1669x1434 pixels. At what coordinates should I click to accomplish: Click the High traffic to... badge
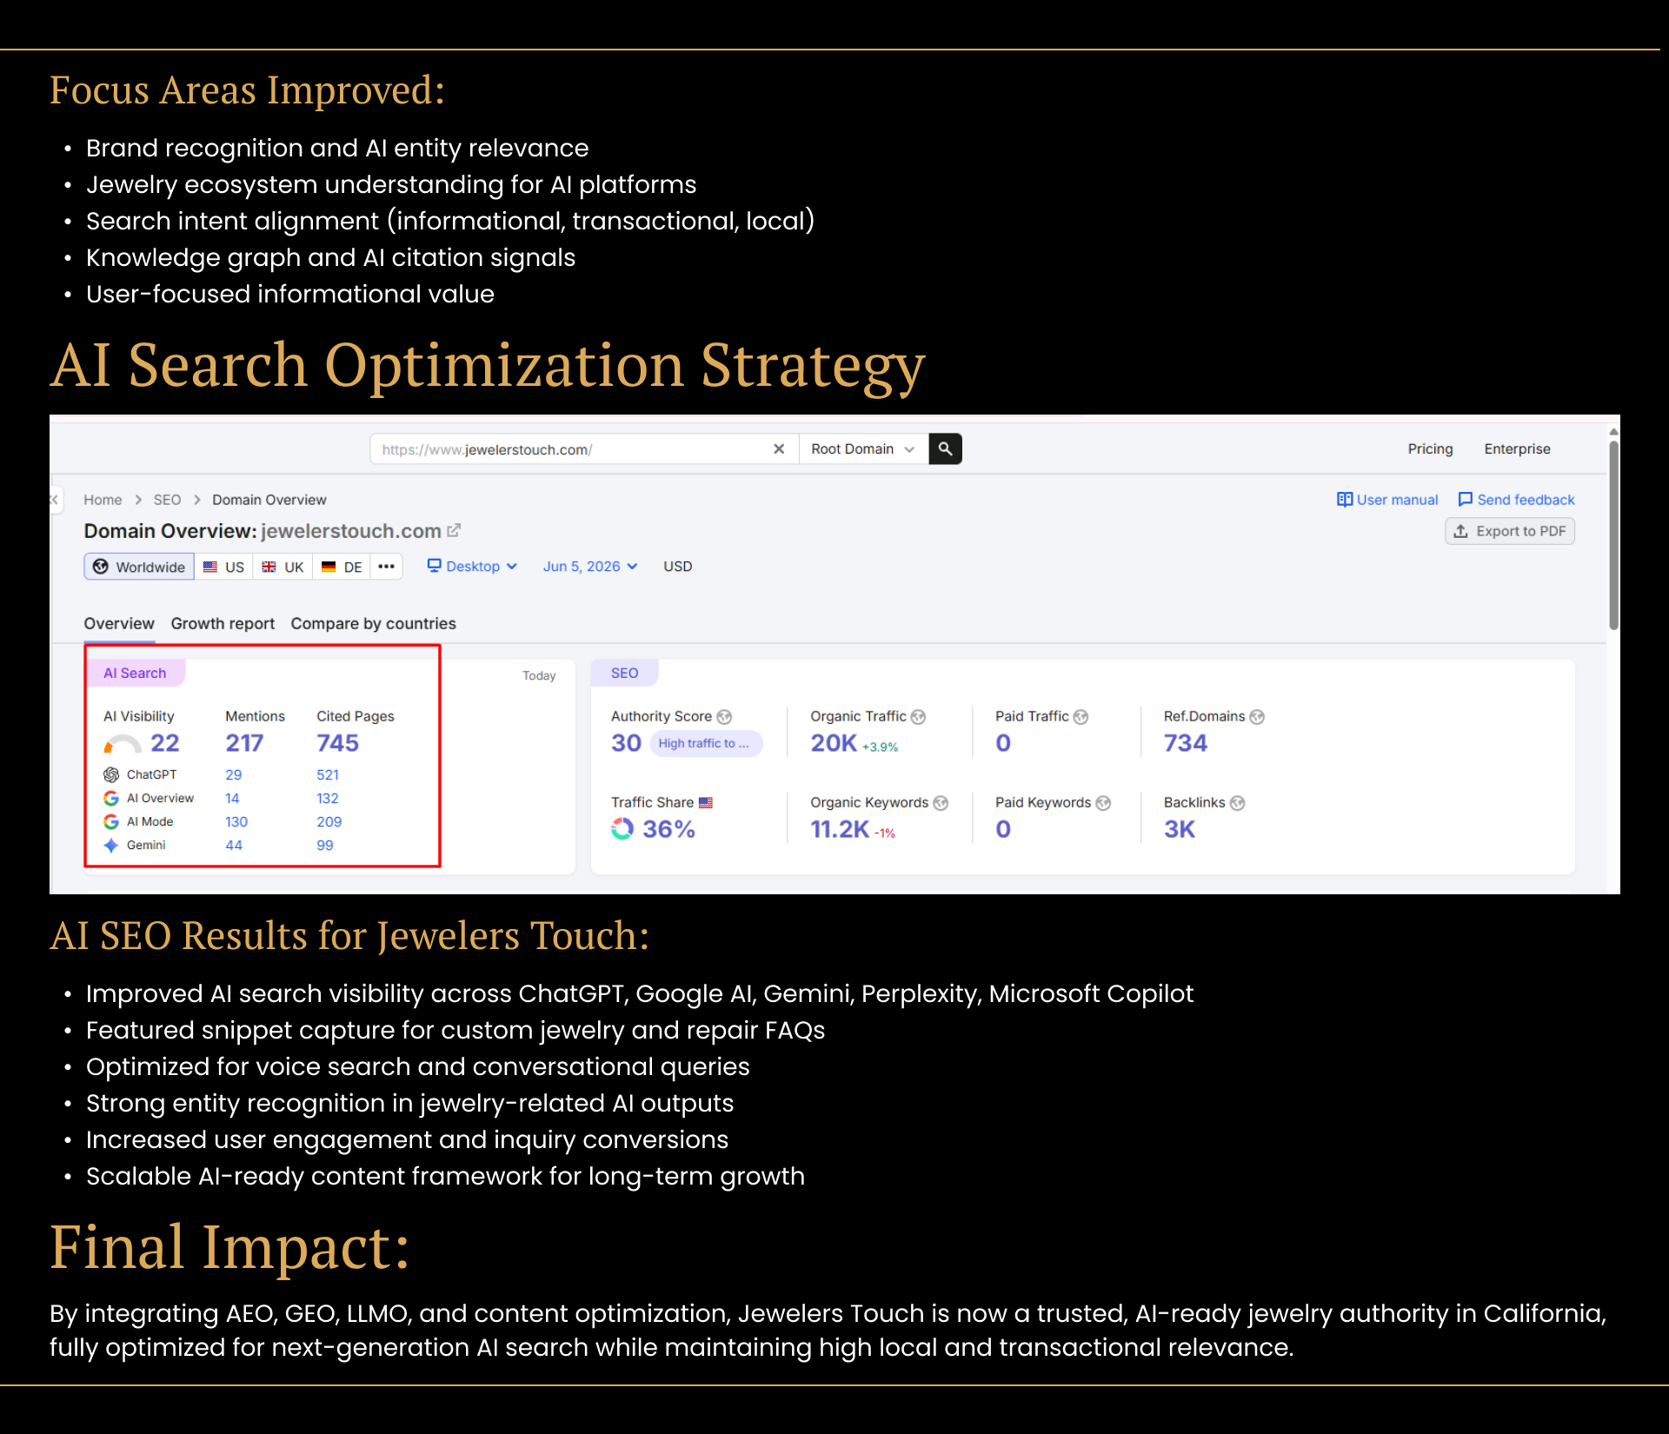707,743
